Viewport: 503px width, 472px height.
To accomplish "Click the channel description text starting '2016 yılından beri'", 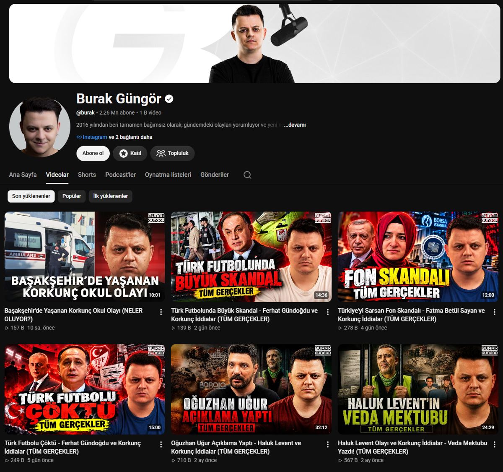I will point(179,125).
